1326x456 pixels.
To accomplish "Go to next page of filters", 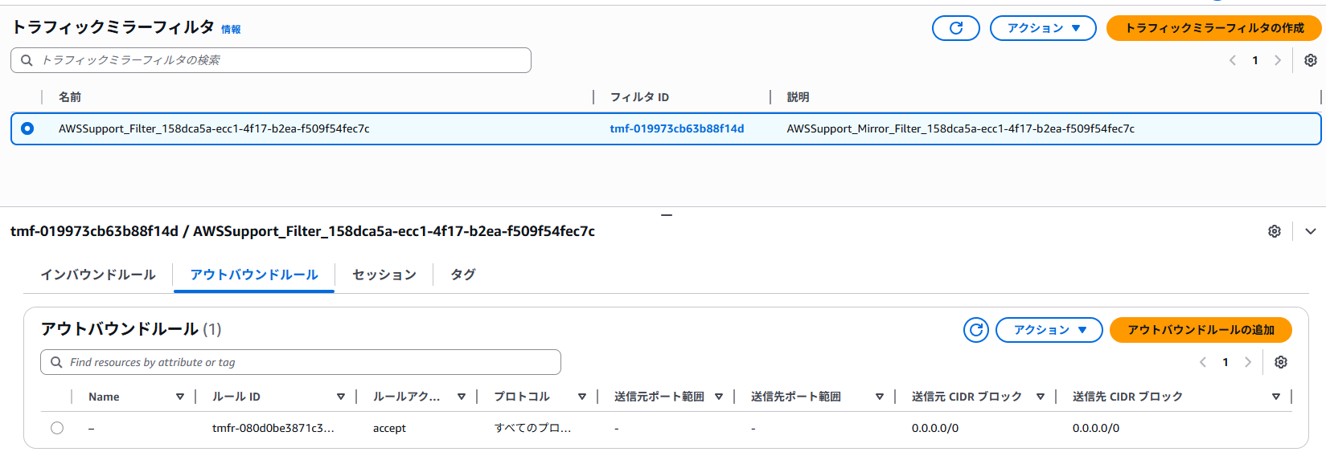I will tap(1278, 60).
